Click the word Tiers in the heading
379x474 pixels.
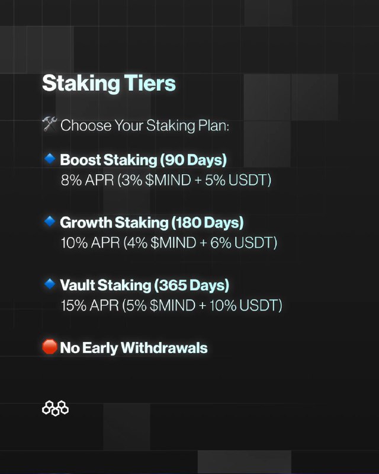point(150,83)
